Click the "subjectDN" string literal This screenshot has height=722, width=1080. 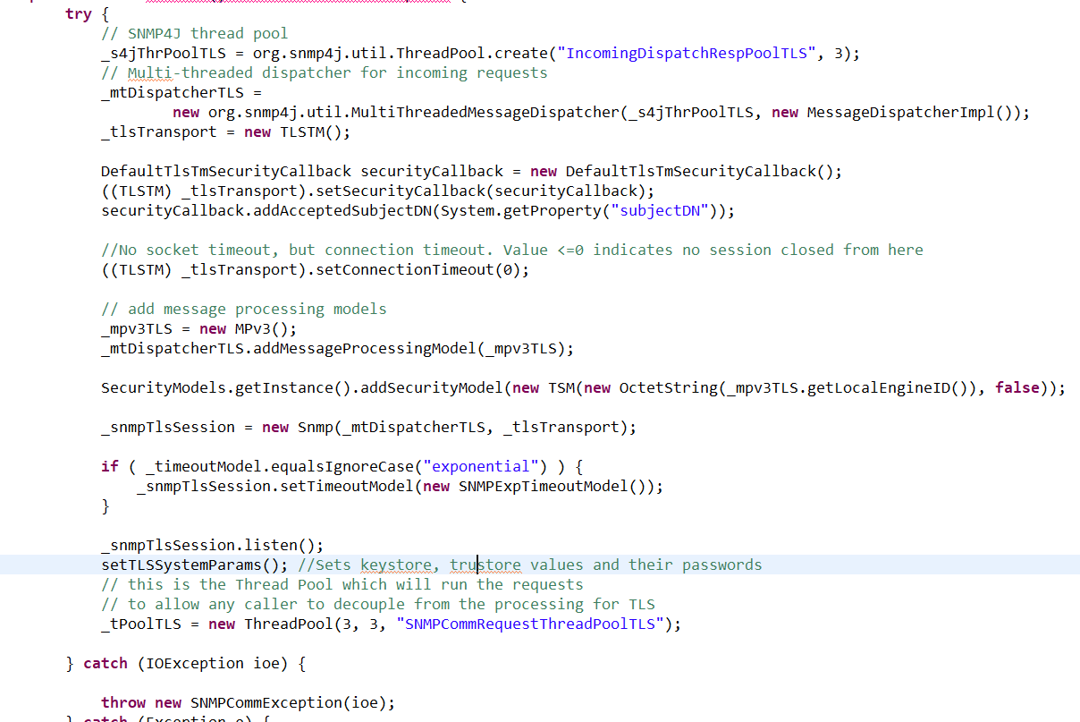pyautogui.click(x=660, y=210)
